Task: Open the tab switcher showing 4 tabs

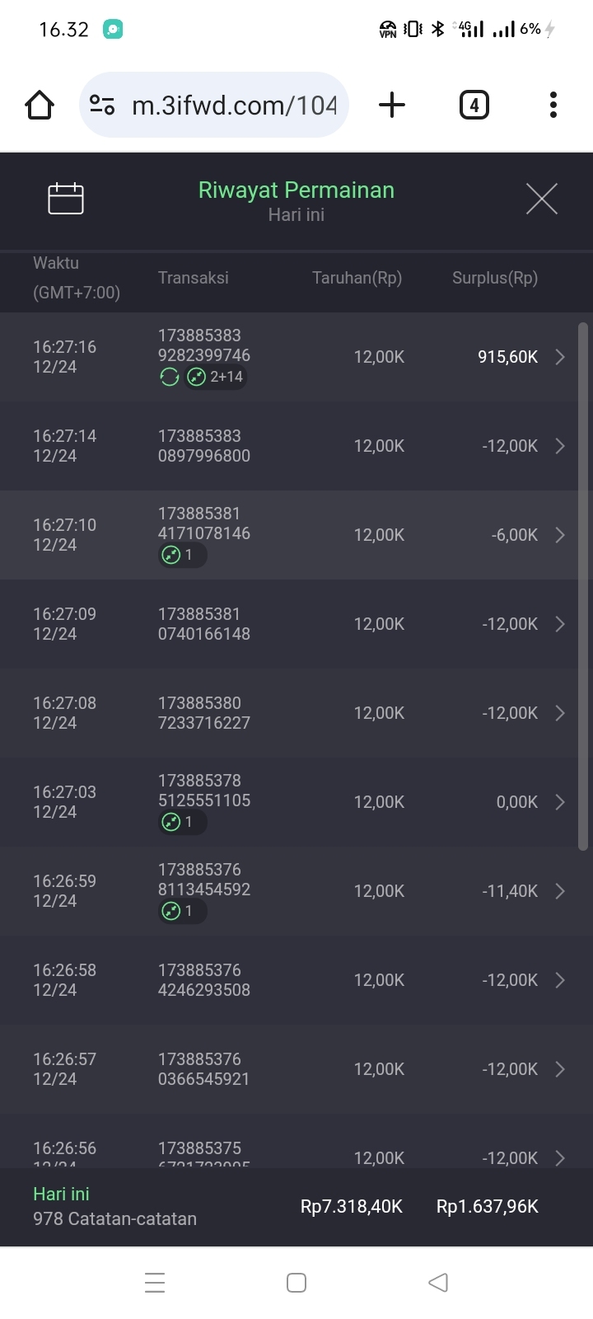Action: 474,105
